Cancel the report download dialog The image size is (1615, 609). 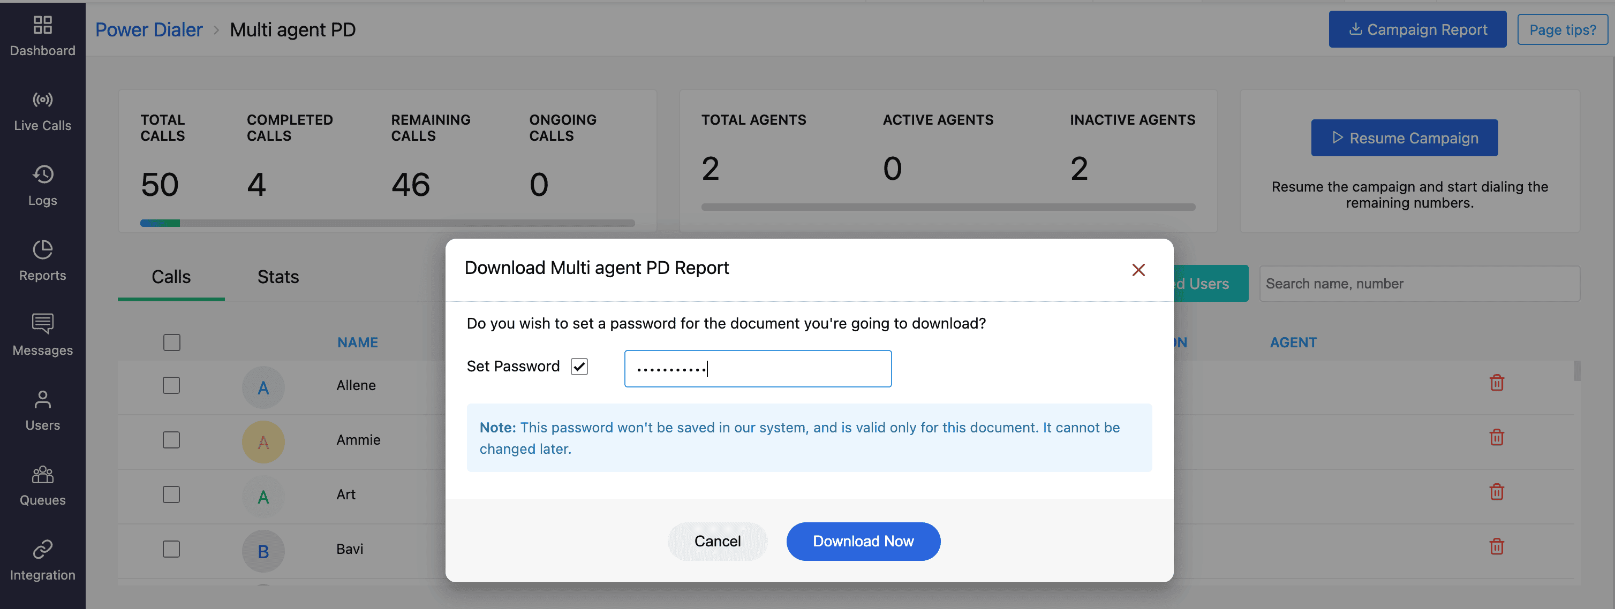point(716,542)
